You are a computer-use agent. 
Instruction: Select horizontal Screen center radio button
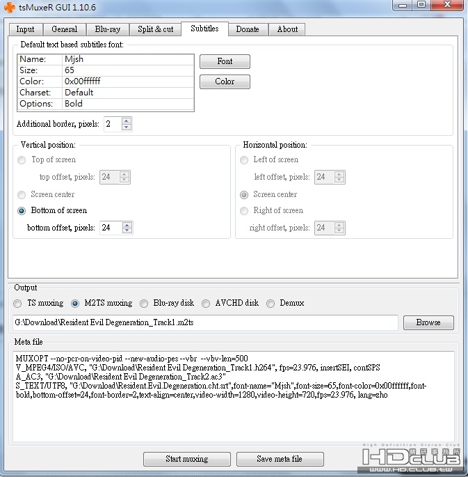click(244, 195)
